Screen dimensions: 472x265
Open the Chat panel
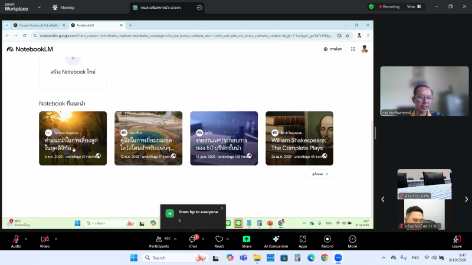(192, 239)
